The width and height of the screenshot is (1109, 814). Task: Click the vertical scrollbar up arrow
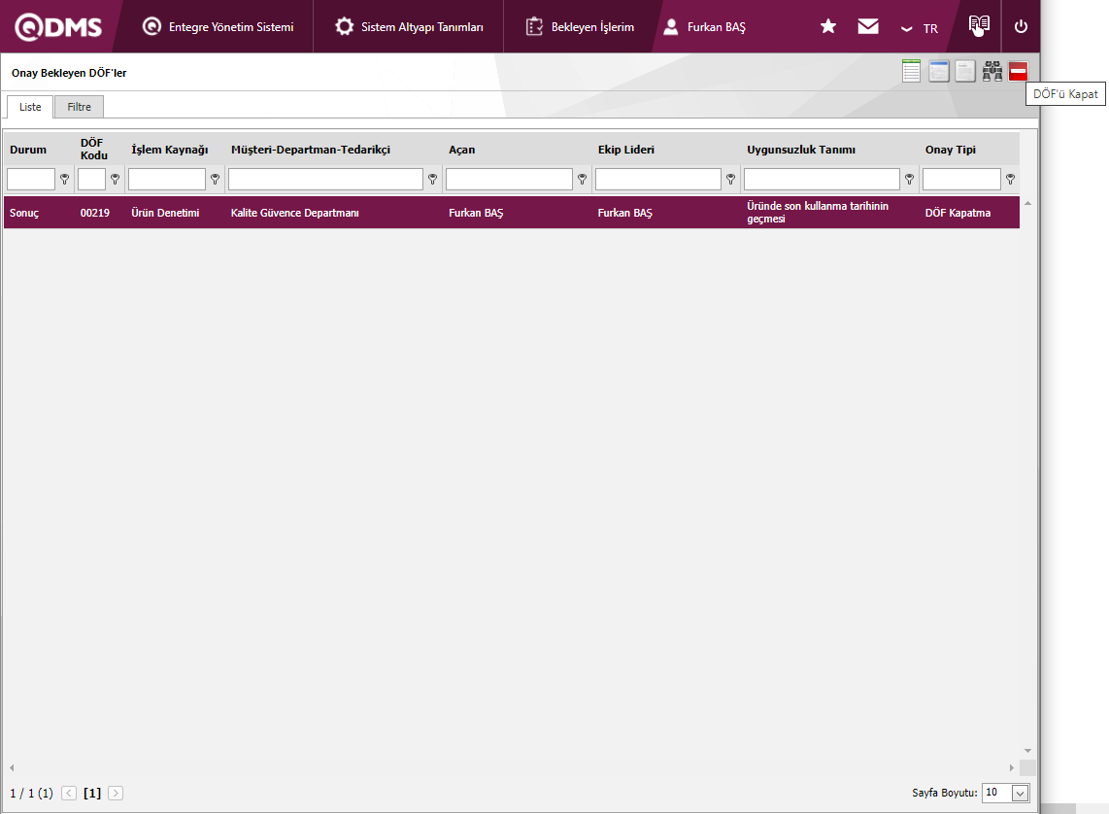click(x=1027, y=203)
